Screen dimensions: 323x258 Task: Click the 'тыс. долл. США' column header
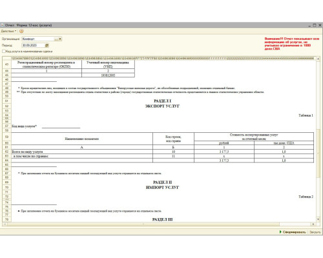[284, 143]
